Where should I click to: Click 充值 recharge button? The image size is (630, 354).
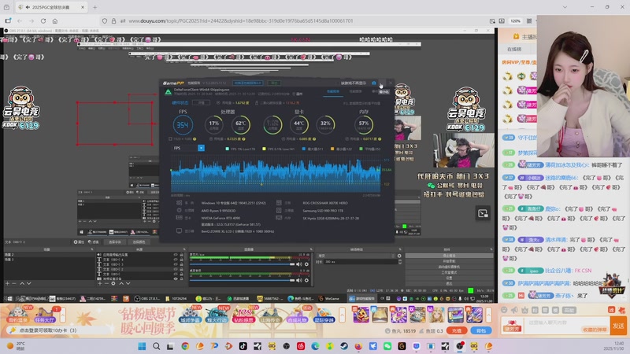pyautogui.click(x=457, y=330)
